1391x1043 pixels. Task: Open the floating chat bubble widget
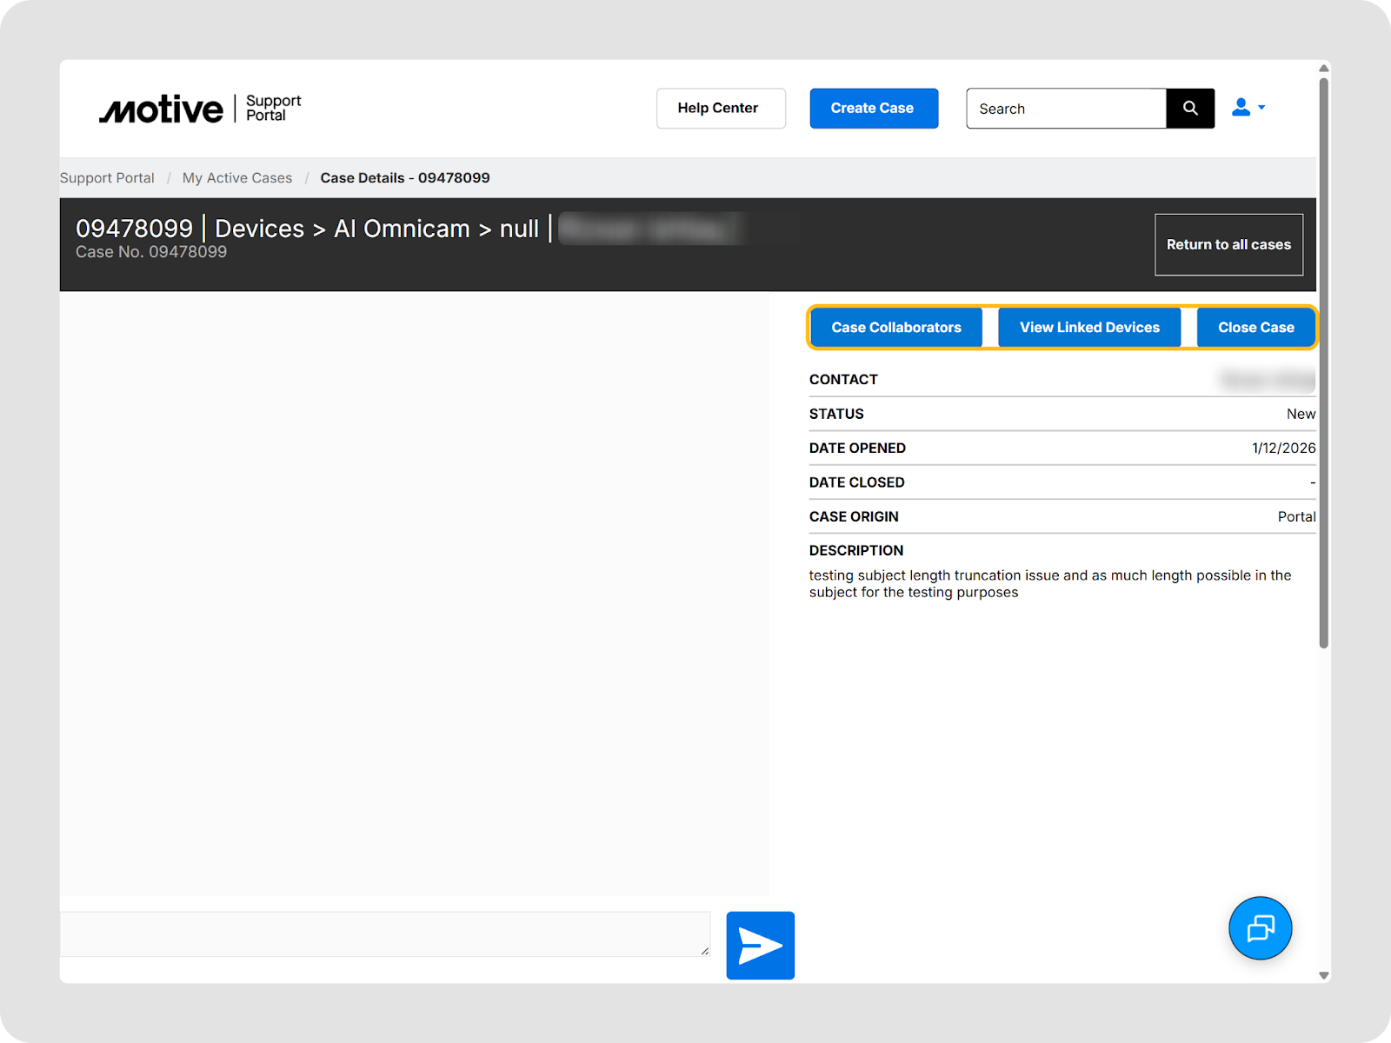tap(1260, 928)
